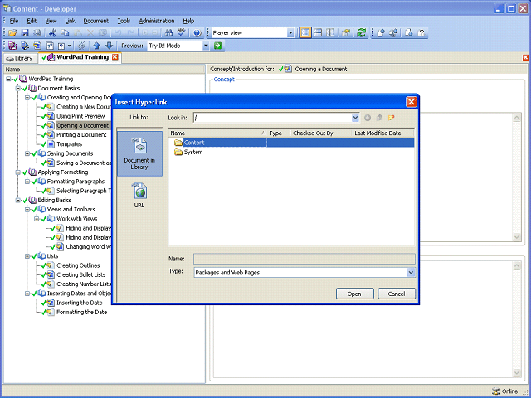Open the Link menu
The width and height of the screenshot is (531, 398).
[70, 21]
